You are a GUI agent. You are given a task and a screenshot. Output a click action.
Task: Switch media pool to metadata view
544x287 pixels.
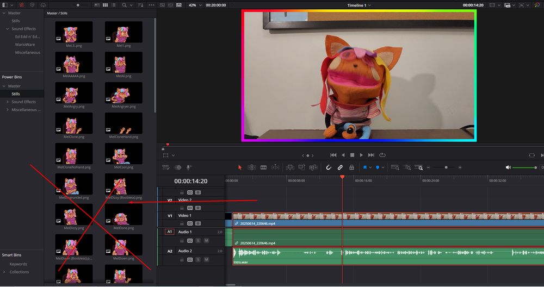(x=97, y=5)
